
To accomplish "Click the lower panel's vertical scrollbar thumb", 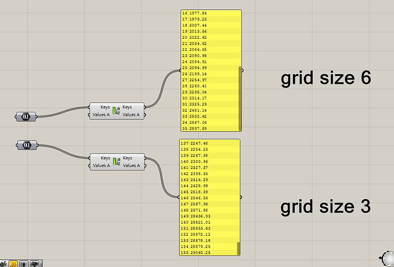I will (239, 248).
